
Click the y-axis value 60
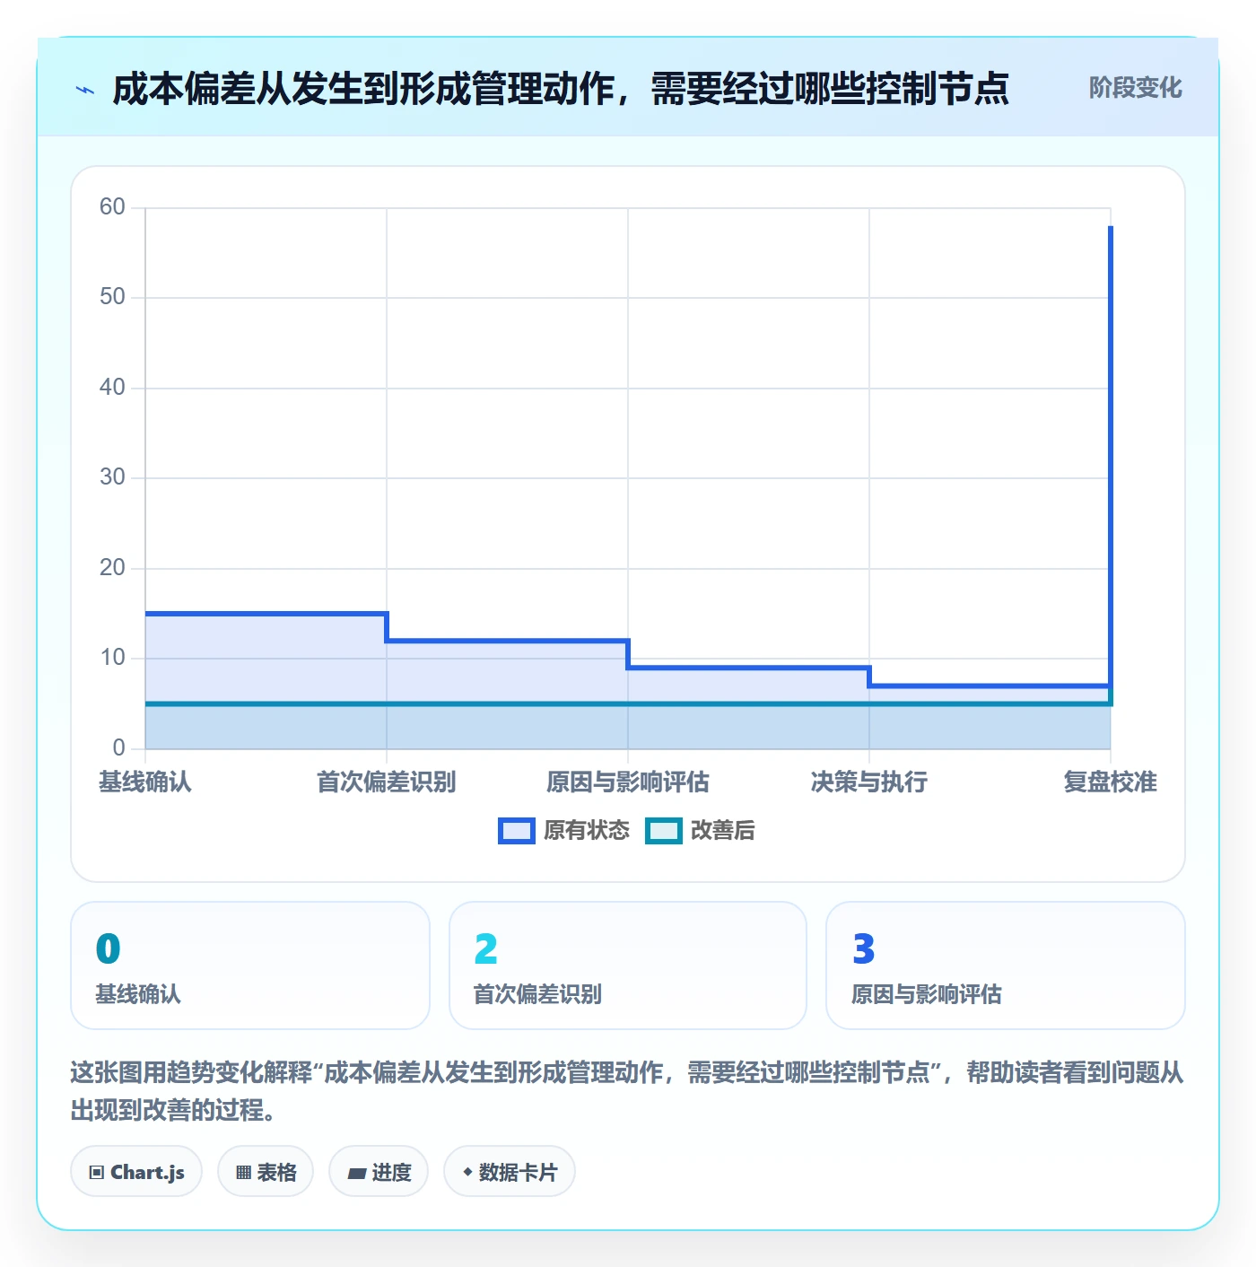(x=112, y=207)
